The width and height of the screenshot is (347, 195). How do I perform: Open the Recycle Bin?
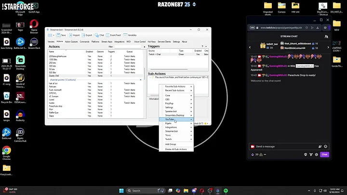coord(6,97)
